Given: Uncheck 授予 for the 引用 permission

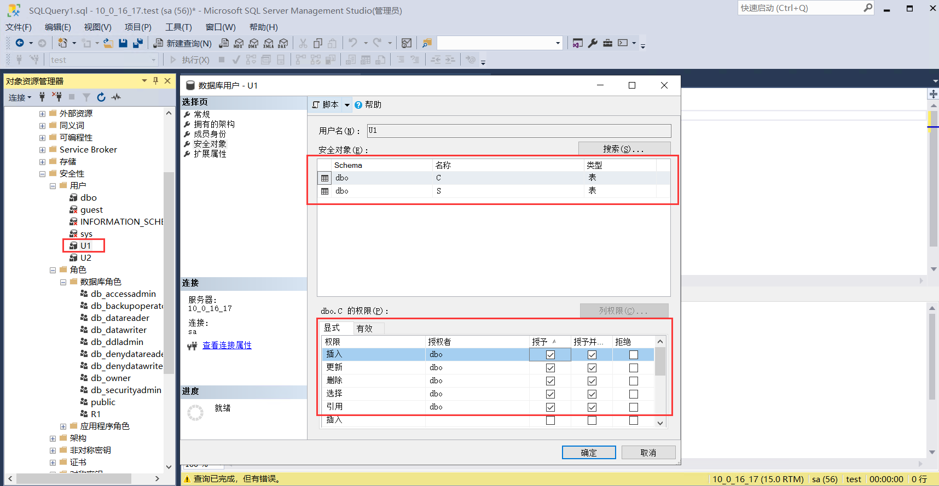Looking at the screenshot, I should click(x=550, y=407).
